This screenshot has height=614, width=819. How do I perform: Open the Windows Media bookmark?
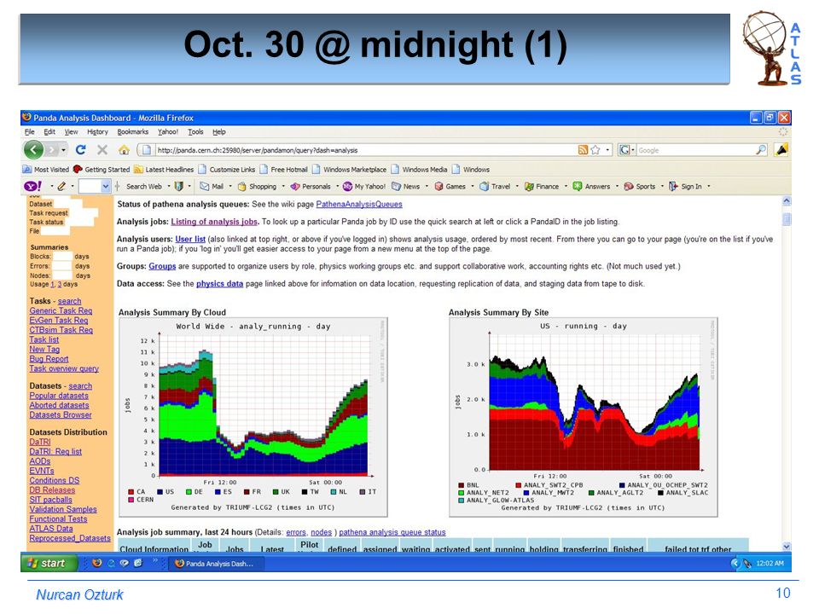[420, 170]
